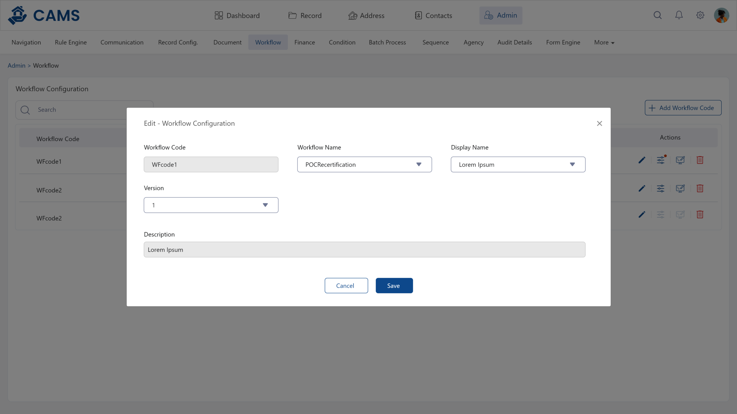This screenshot has height=414, width=737.
Task: Close the Edit Workflow Configuration dialog
Action: point(599,124)
